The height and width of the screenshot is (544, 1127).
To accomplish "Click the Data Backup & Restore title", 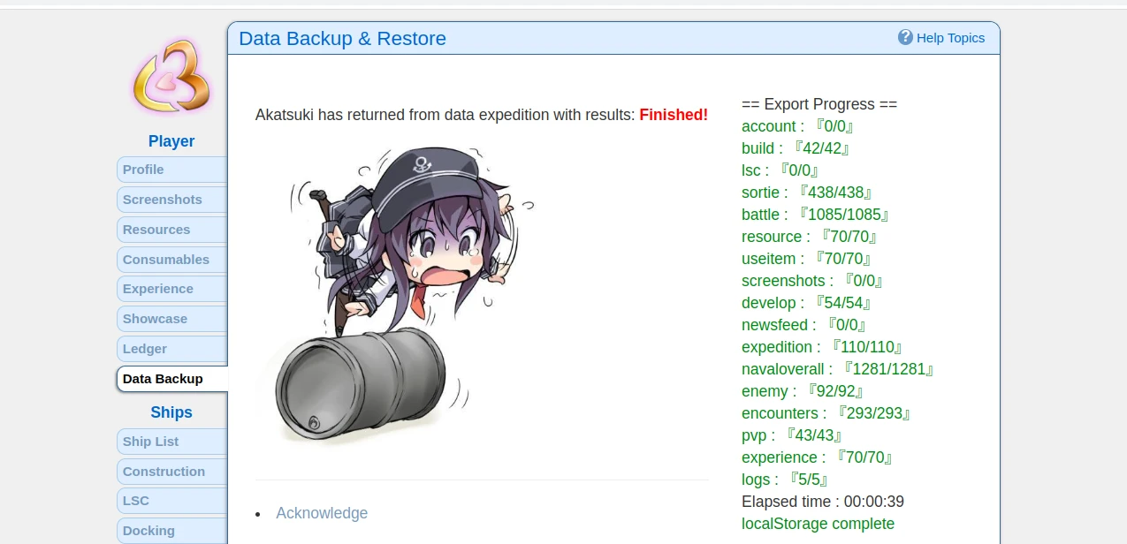I will point(343,39).
